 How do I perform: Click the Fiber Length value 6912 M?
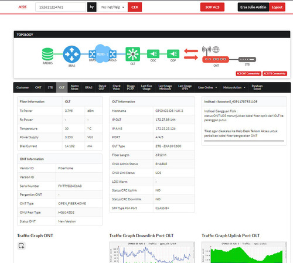coord(161,155)
